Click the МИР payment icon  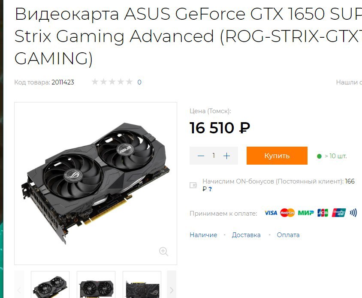pyautogui.click(x=306, y=213)
